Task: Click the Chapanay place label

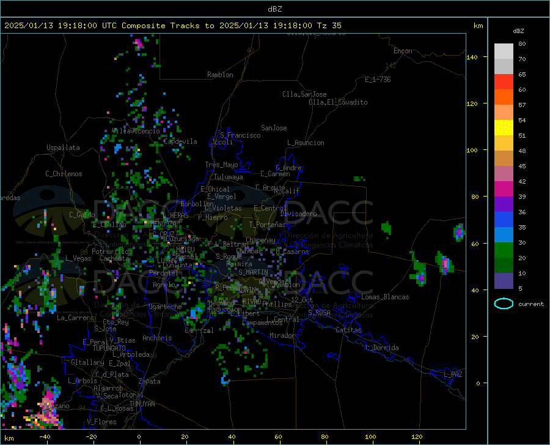Action: coord(260,240)
